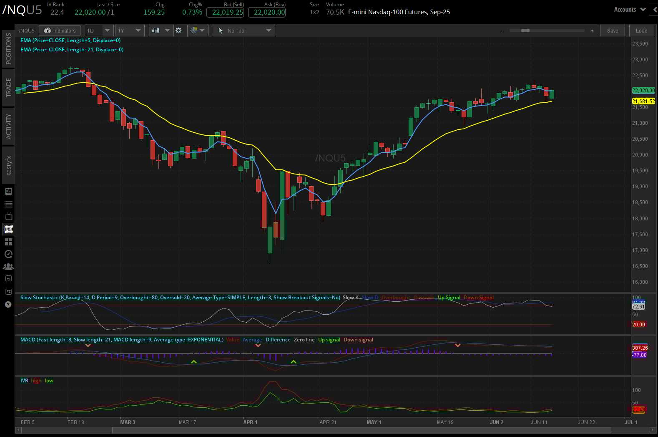Viewport: 658px width, 437px height.
Task: Click the scrollbar right arrow
Action: [653, 430]
